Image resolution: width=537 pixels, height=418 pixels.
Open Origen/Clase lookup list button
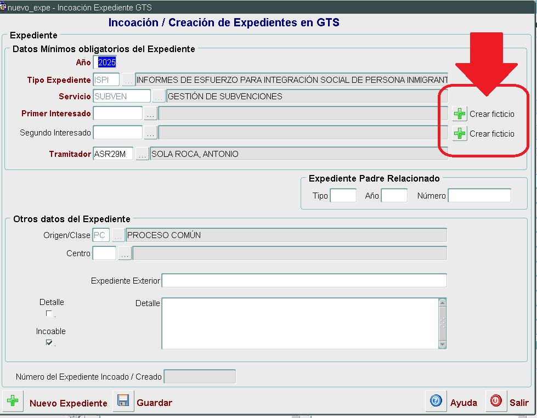coord(118,236)
